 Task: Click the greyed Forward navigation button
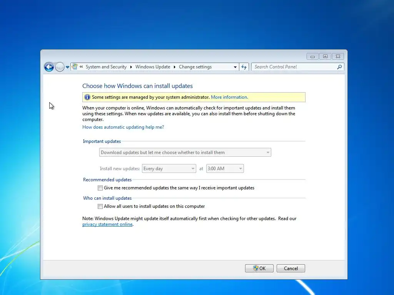60,67
